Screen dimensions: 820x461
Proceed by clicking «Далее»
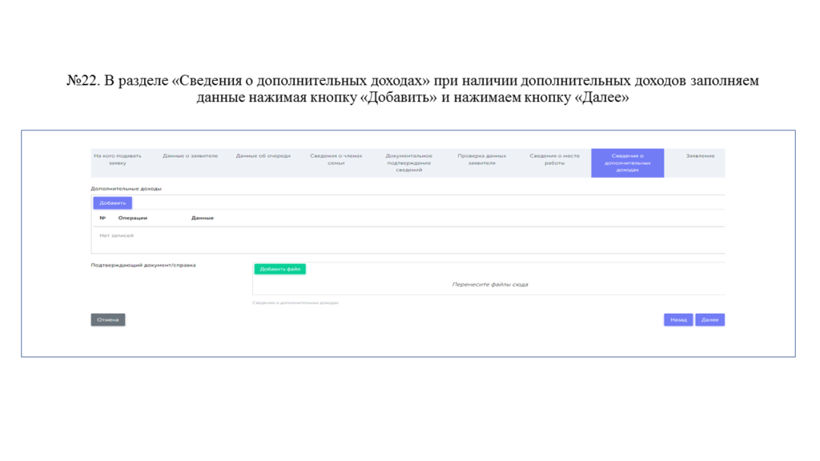[709, 320]
